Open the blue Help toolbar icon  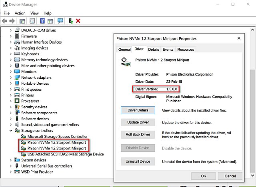(42, 21)
